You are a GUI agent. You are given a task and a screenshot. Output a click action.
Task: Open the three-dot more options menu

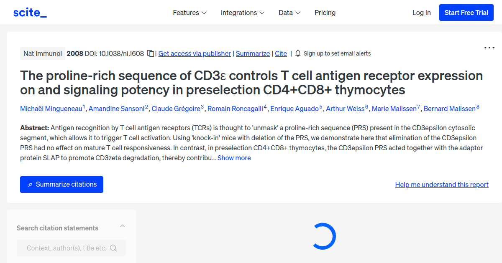click(x=489, y=48)
